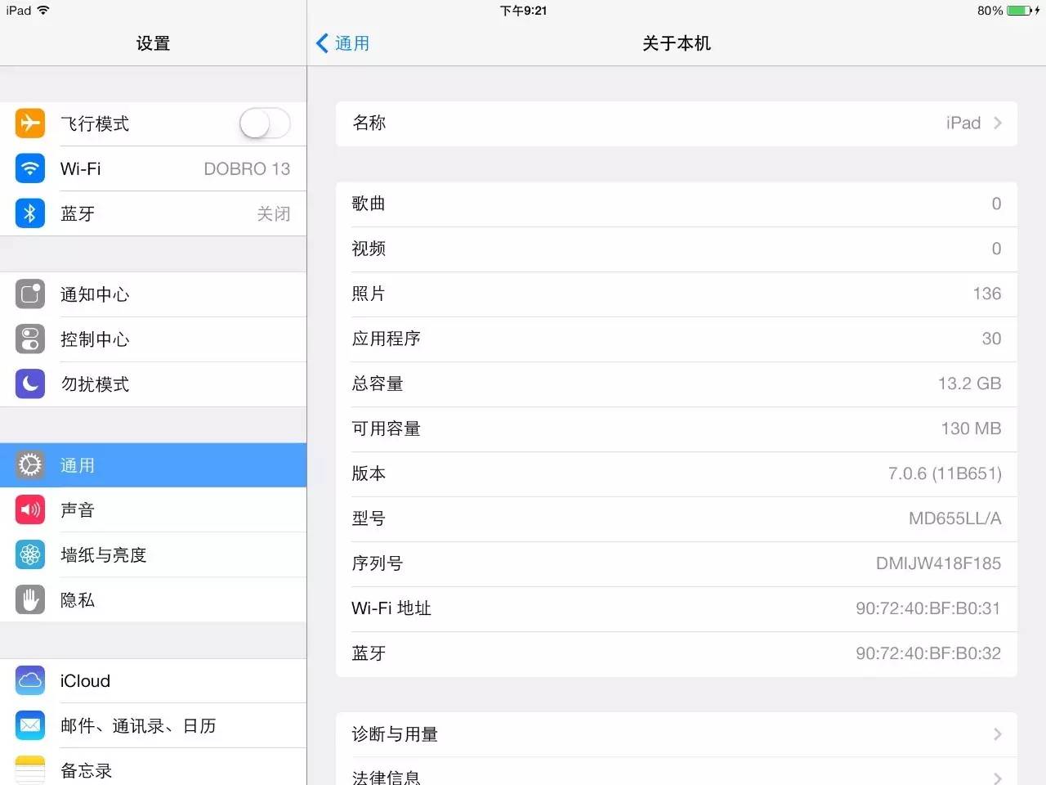1046x785 pixels.
Task: Open 蓝牙 row showing 关闭
Action: 154,213
